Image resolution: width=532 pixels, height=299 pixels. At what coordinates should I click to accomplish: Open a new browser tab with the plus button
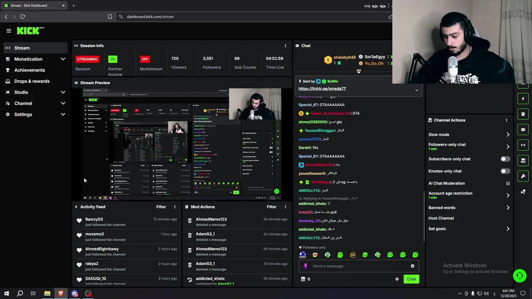pyautogui.click(x=74, y=5)
